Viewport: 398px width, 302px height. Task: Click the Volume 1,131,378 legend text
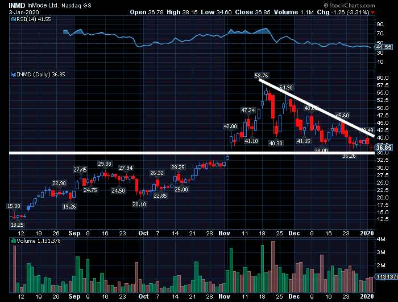(x=39, y=240)
